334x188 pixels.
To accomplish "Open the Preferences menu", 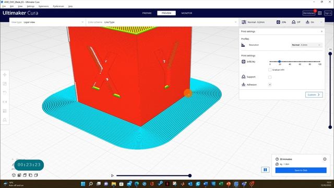I will tap(58, 6).
